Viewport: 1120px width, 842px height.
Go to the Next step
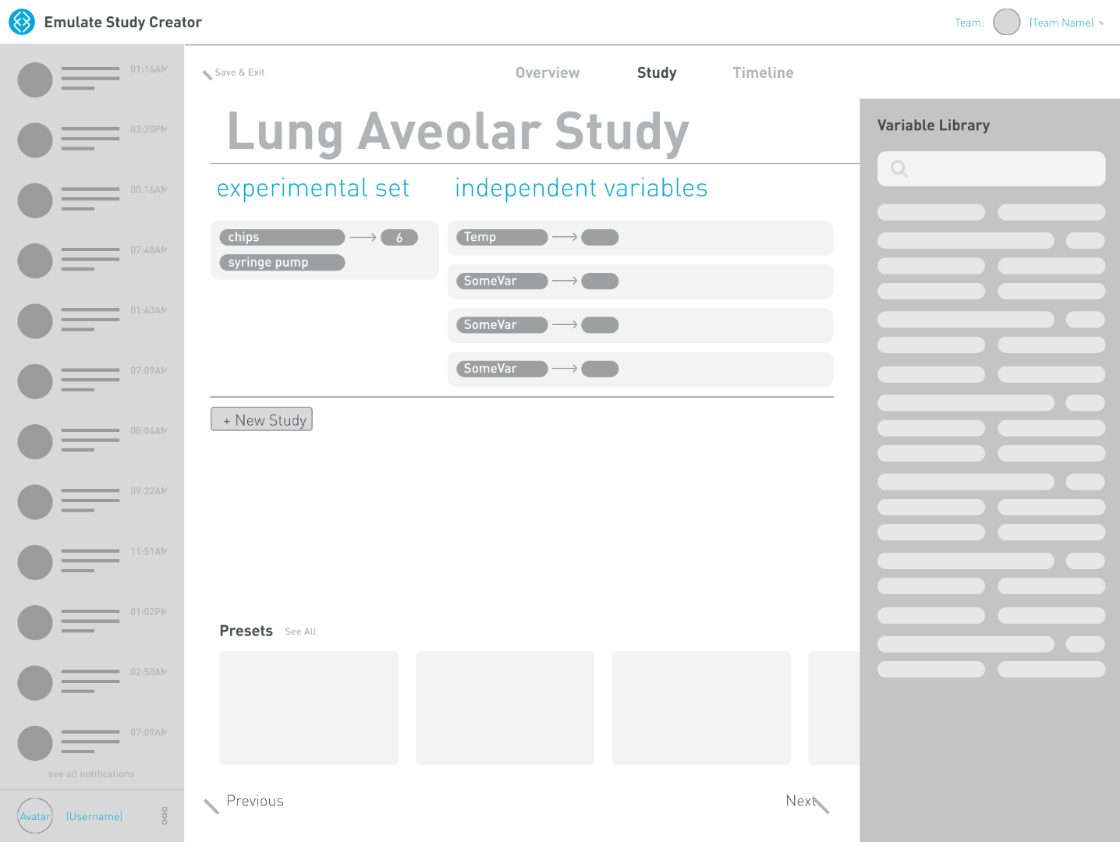point(802,801)
